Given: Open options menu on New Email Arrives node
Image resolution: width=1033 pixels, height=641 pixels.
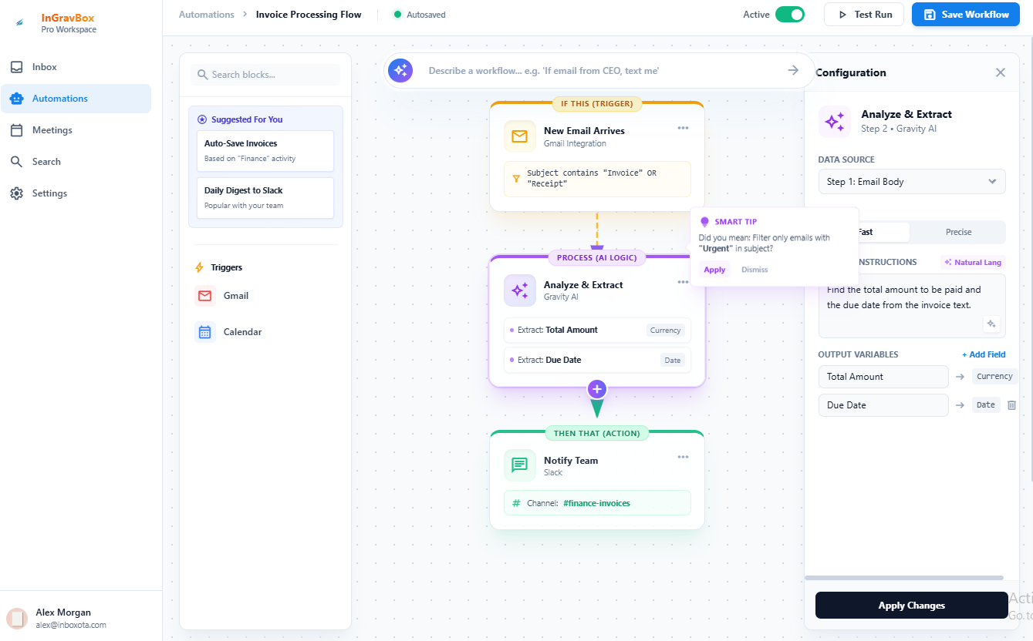Looking at the screenshot, I should click(683, 128).
